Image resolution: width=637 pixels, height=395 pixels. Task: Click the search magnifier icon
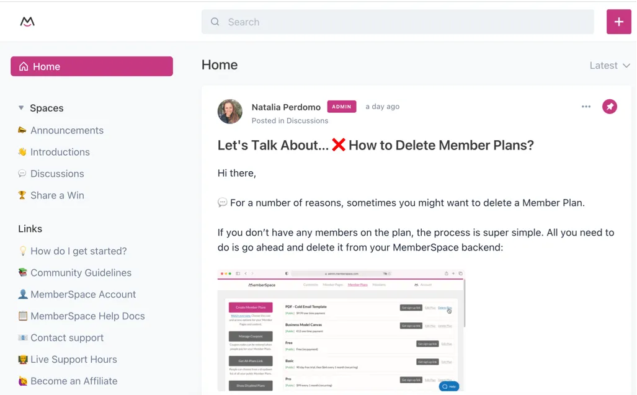point(215,22)
